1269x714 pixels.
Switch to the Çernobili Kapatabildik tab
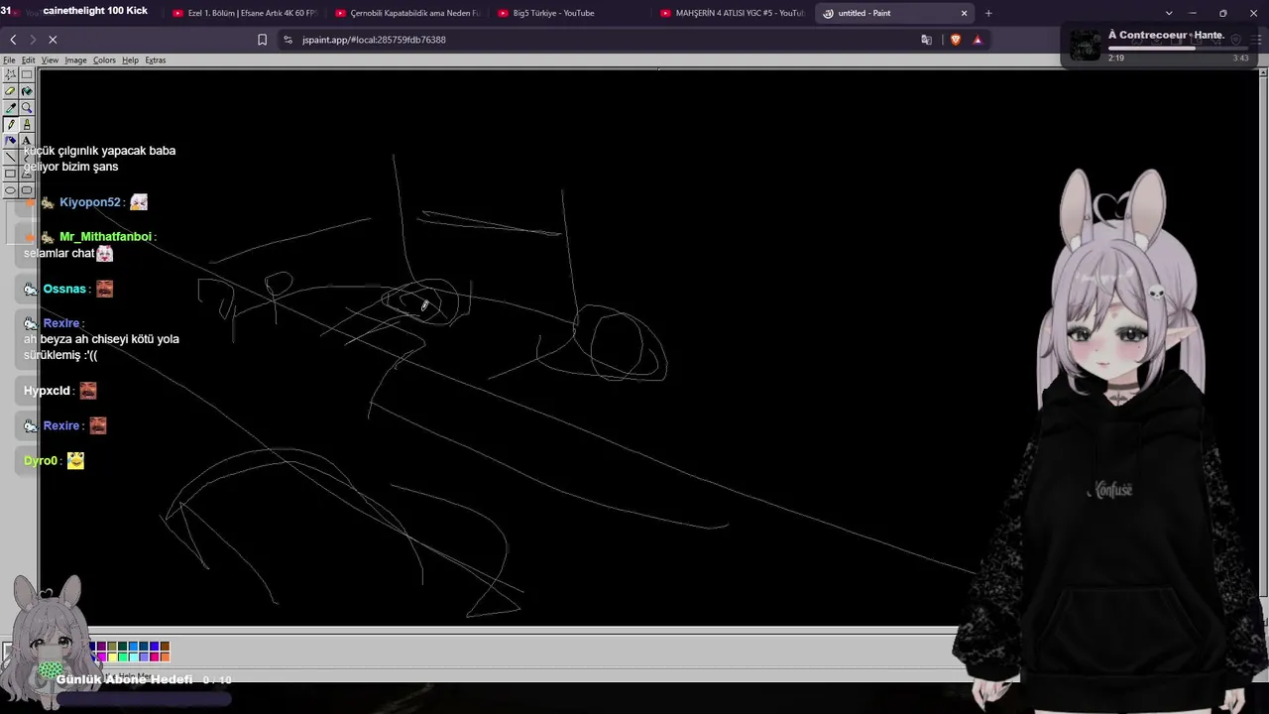point(408,13)
